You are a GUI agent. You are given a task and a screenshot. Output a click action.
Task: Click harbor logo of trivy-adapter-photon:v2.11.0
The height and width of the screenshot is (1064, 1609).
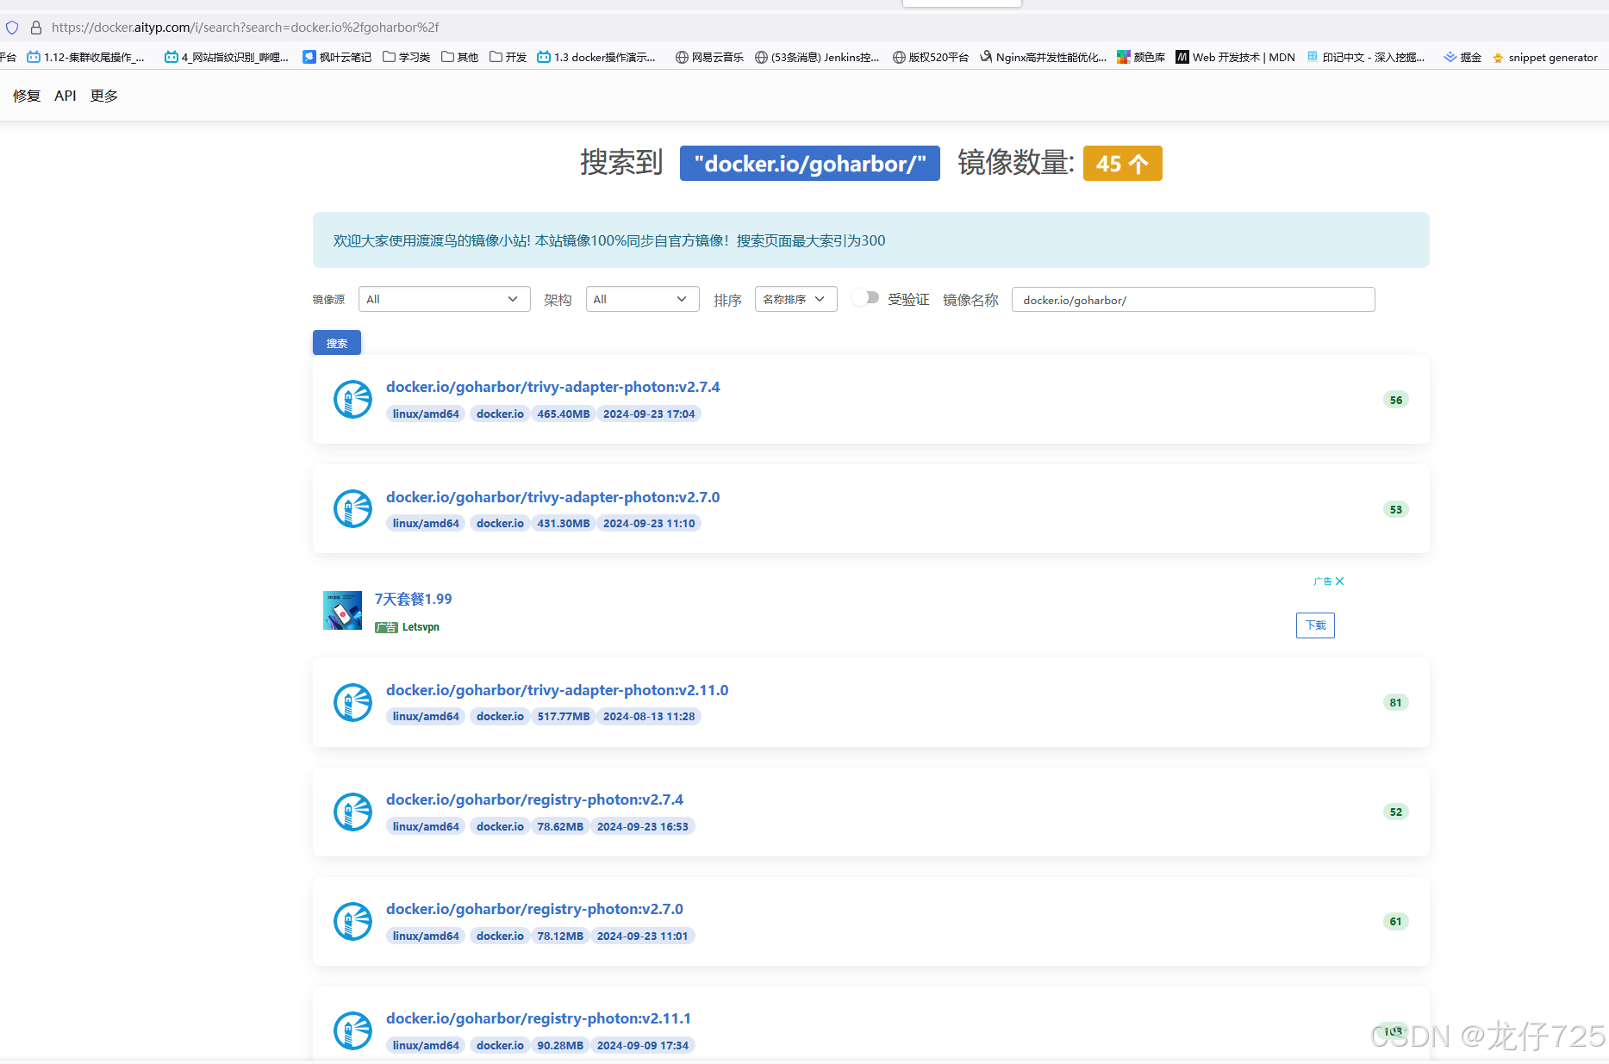click(x=352, y=702)
